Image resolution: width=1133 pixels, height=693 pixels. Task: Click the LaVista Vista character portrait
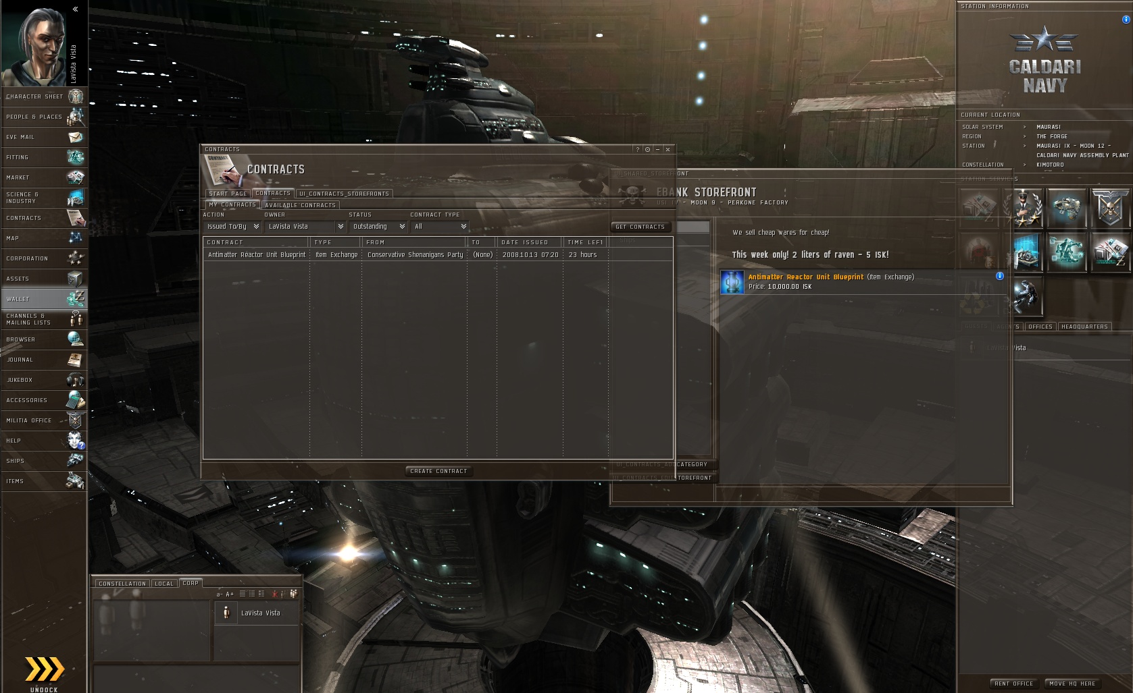pyautogui.click(x=34, y=44)
